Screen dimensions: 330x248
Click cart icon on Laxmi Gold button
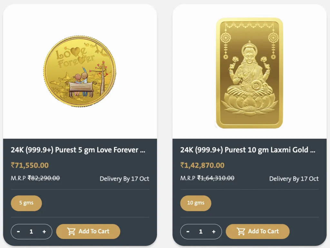(241, 231)
